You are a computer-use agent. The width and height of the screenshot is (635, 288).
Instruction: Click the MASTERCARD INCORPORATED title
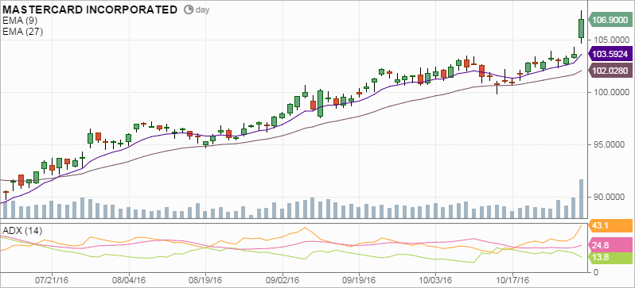point(90,10)
